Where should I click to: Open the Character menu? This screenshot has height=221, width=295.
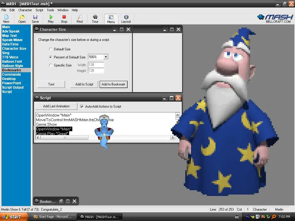pyautogui.click(x=25, y=10)
